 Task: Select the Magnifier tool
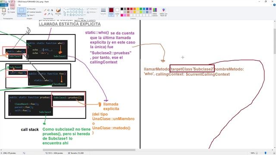coord(52,14)
